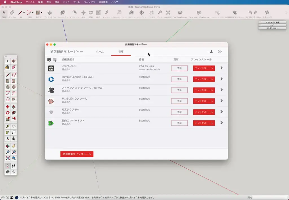The height and width of the screenshot is (200, 289).
Task: Choose the Look Around eye tool
Action: pyautogui.click(x=8, y=172)
